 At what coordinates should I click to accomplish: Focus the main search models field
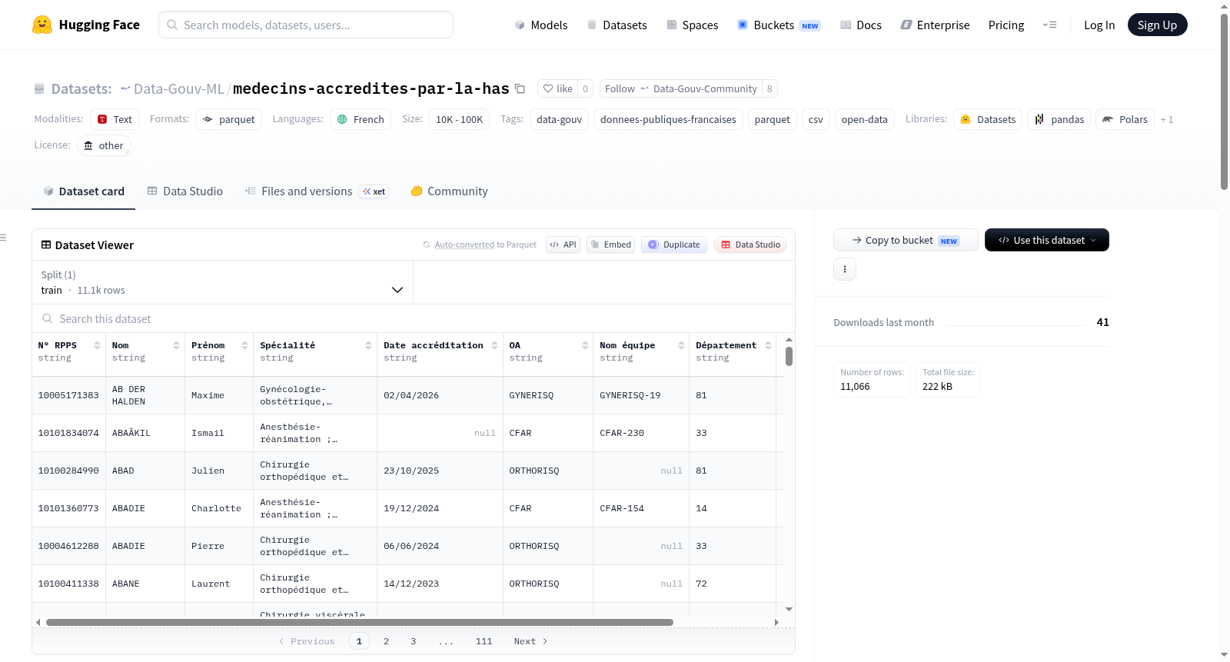pyautogui.click(x=306, y=25)
